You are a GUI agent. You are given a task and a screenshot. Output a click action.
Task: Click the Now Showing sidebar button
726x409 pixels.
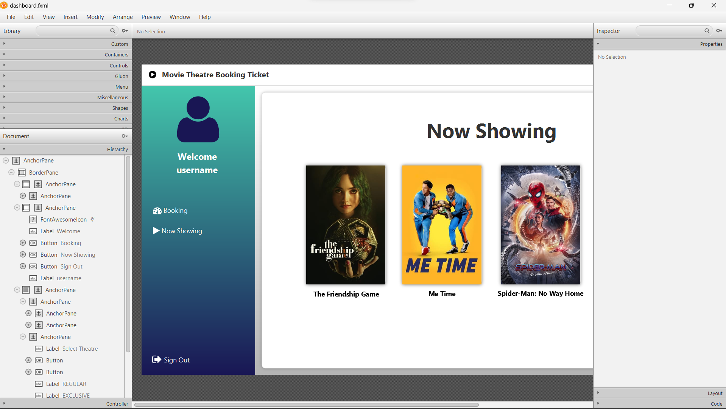[178, 231]
